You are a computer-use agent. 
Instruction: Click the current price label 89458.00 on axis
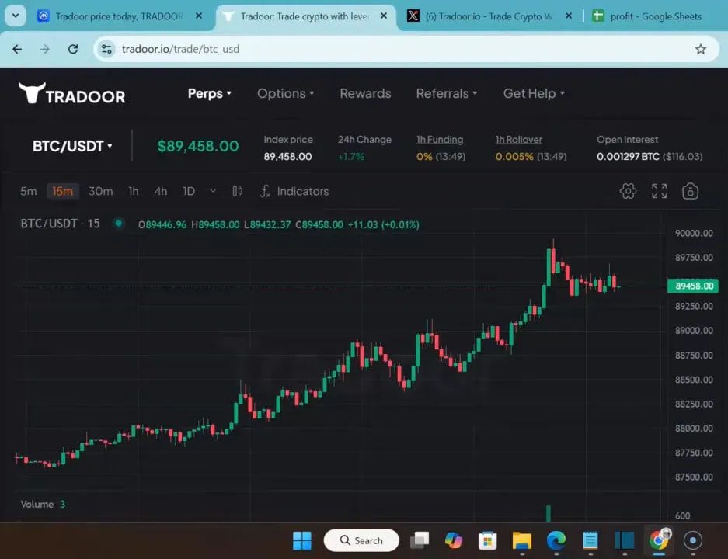click(x=693, y=286)
